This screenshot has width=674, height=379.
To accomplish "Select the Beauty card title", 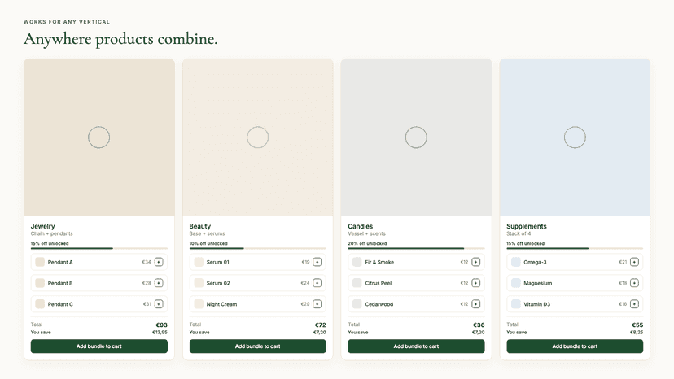I will point(200,226).
